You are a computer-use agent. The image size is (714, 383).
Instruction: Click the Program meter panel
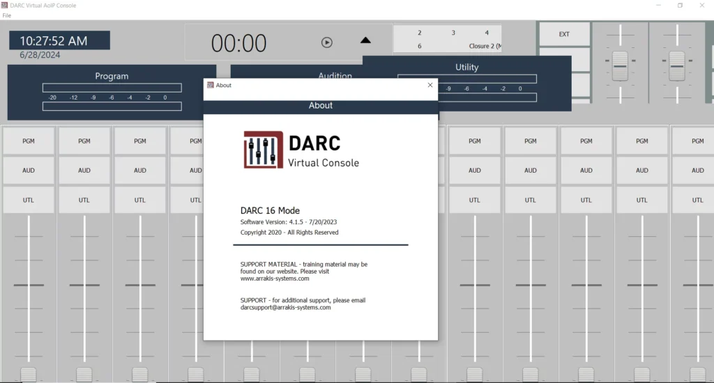click(x=112, y=93)
